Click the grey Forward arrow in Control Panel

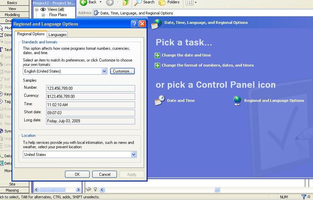(110, 2)
